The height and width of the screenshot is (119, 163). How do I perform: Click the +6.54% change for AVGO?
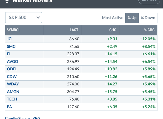point(149,62)
